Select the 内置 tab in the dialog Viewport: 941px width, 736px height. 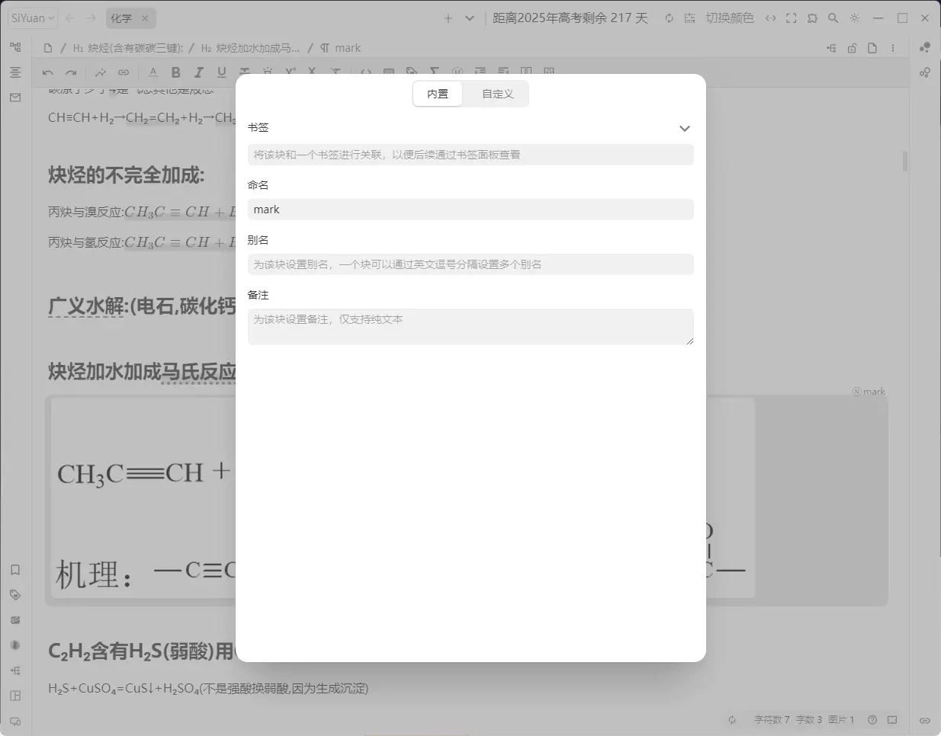click(x=438, y=94)
